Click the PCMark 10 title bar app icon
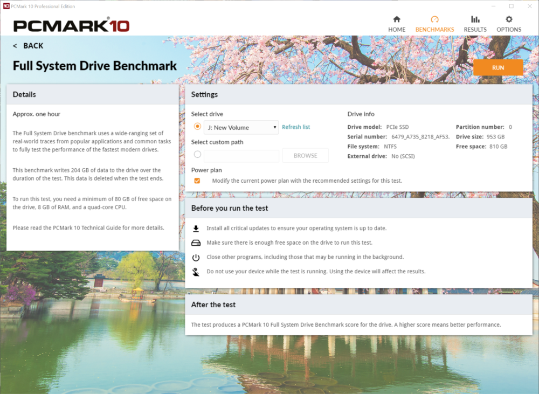539x394 pixels. pyautogui.click(x=6, y=6)
